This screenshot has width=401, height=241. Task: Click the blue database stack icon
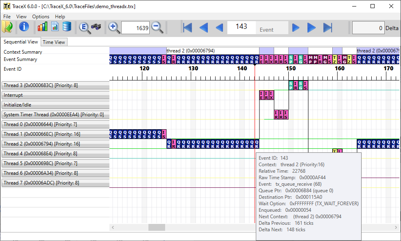pyautogui.click(x=67, y=27)
